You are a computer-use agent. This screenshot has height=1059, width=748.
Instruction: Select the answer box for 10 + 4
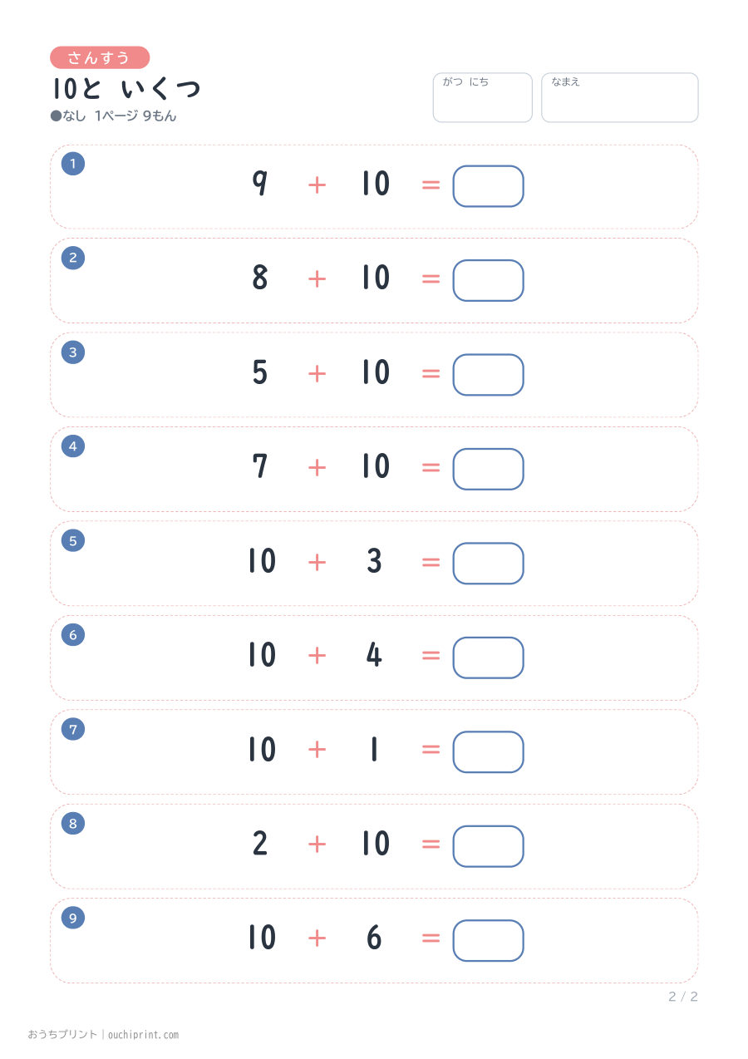488,658
